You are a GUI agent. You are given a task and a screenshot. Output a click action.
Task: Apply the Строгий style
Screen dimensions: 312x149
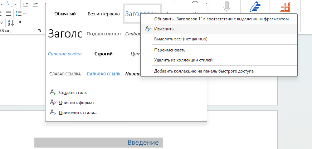point(104,54)
